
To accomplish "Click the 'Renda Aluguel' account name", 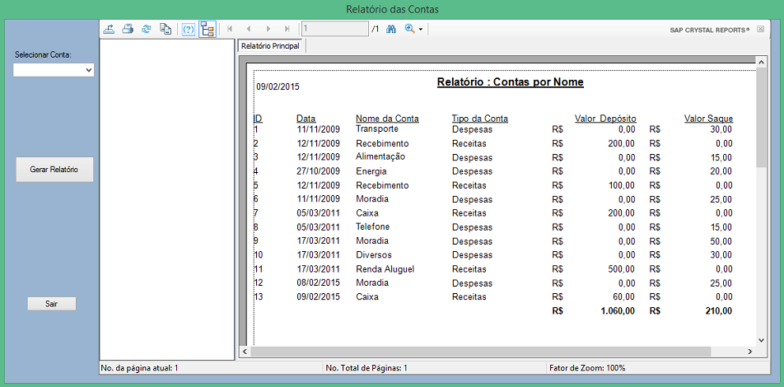I will click(385, 269).
